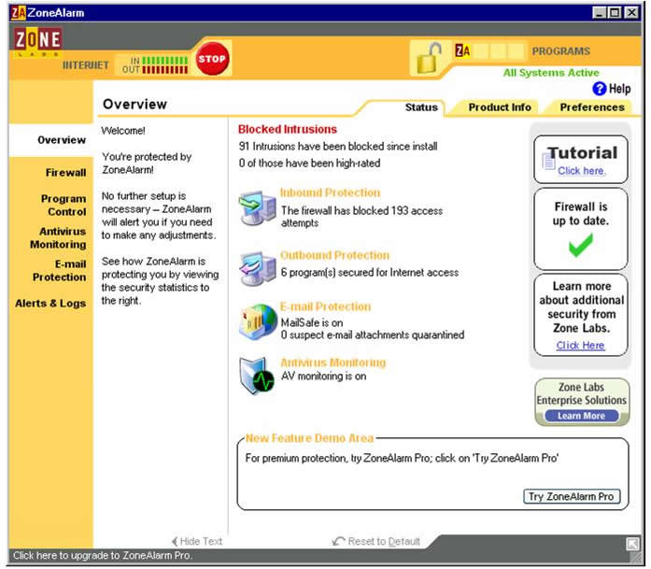
Task: Click the Tutorial 'Click here' link
Action: 581,171
